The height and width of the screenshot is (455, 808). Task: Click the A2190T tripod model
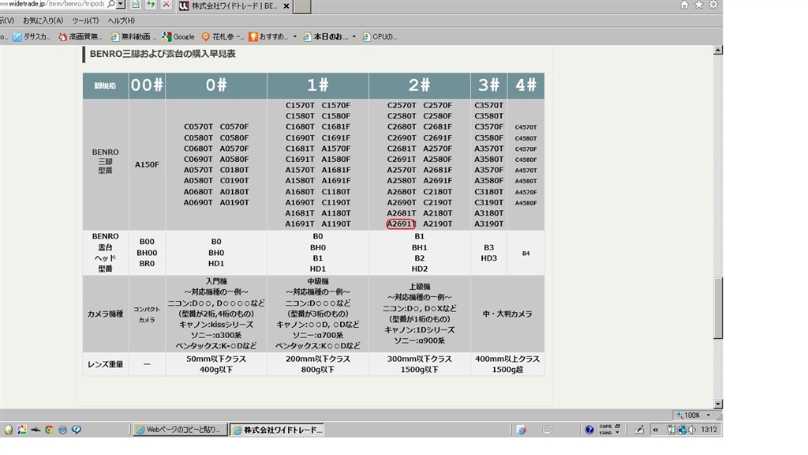[x=437, y=224]
